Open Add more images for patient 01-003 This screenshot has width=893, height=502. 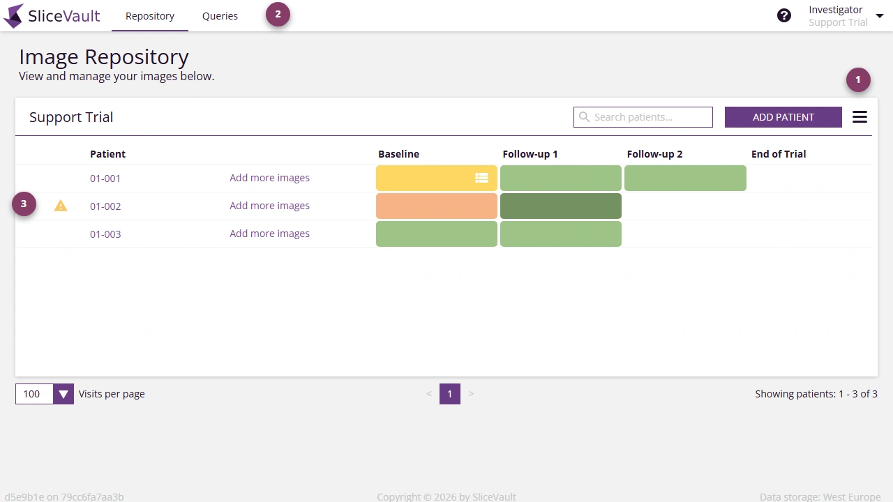[x=269, y=234]
